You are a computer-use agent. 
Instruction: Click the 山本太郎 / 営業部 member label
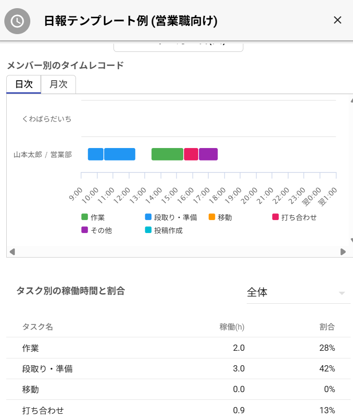click(43, 155)
